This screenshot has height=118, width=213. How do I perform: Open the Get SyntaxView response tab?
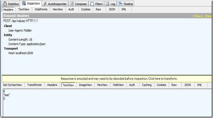coord(12,85)
